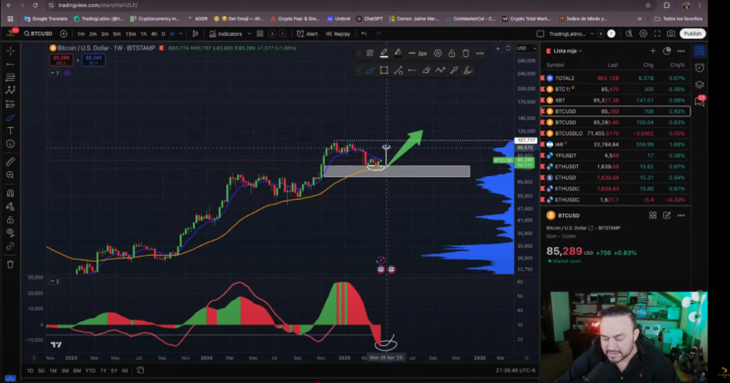Select the ruler measure tool
This screenshot has width=730, height=383.
11,161
